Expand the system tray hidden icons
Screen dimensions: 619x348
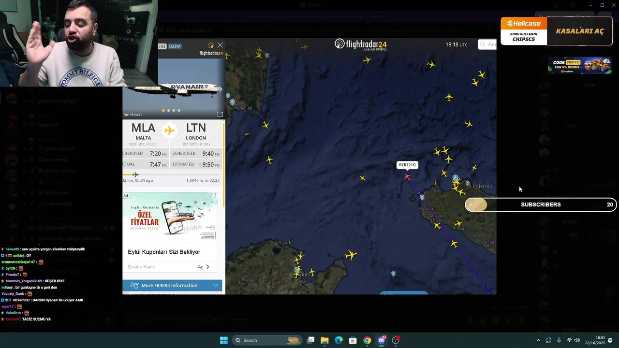click(x=538, y=340)
